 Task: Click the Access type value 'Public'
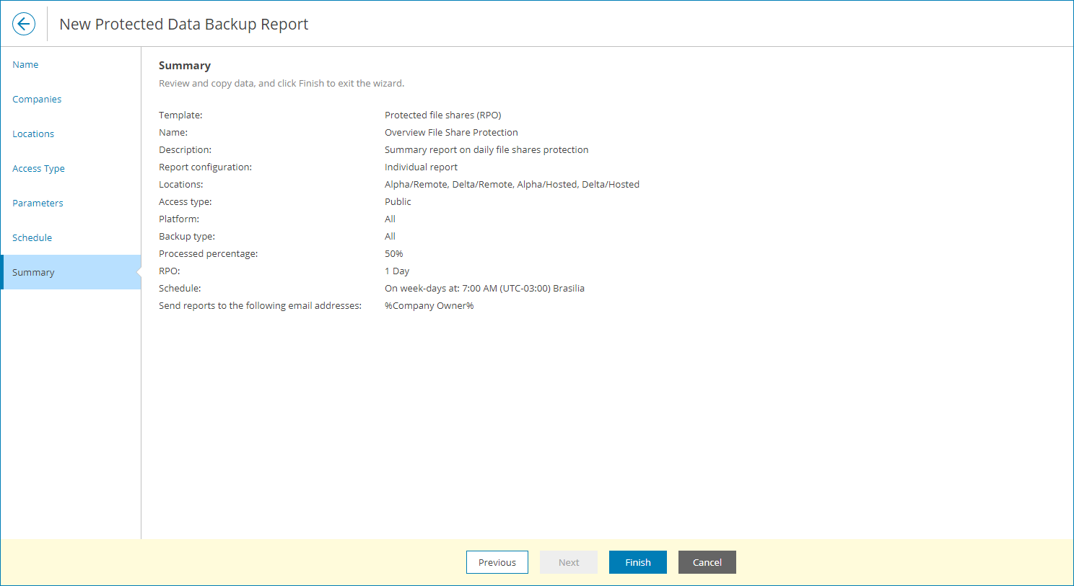click(398, 201)
